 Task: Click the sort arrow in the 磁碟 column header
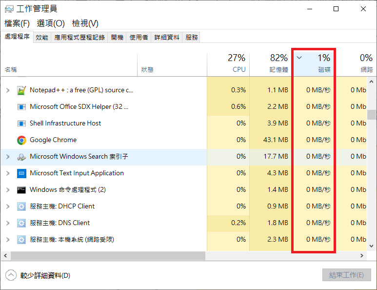coord(299,58)
